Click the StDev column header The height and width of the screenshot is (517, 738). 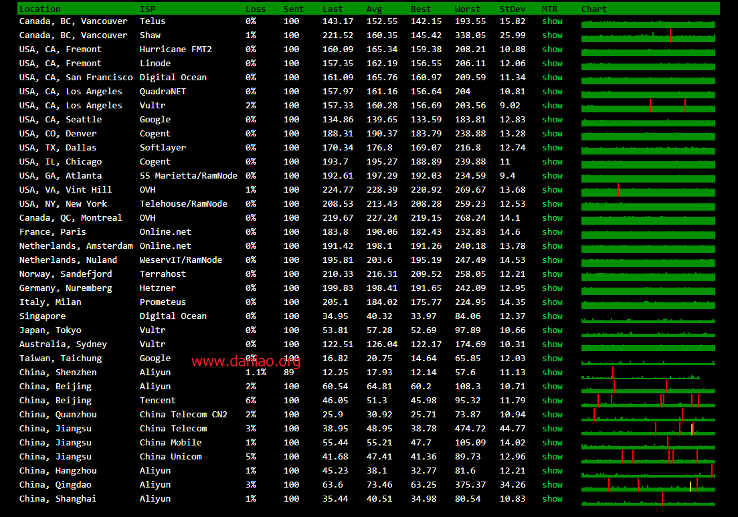[x=513, y=9]
